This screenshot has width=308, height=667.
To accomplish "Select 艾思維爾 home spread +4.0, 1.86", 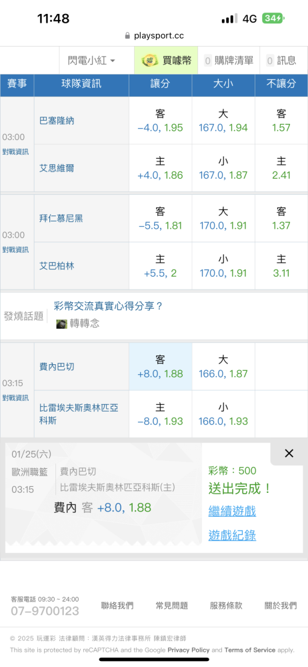I will pyautogui.click(x=161, y=168).
